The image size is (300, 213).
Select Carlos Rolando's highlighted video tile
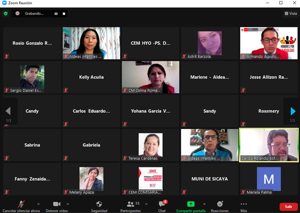[x=268, y=145]
